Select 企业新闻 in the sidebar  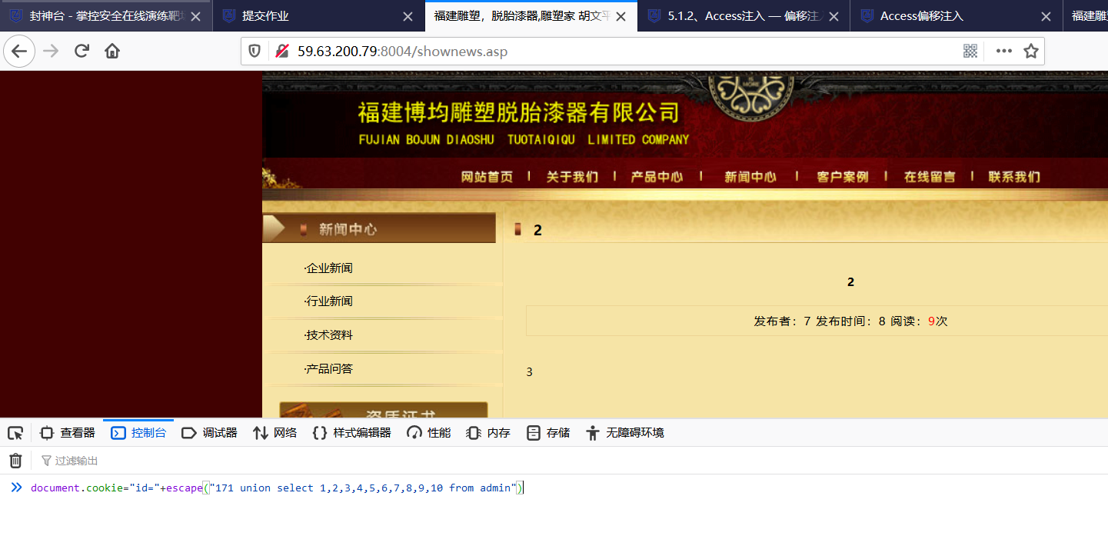tap(328, 268)
